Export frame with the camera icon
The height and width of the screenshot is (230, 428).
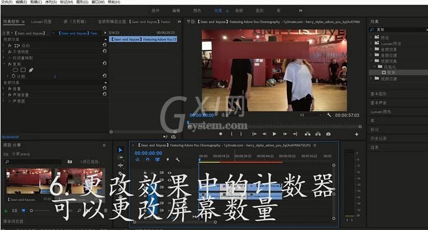pos(328,134)
